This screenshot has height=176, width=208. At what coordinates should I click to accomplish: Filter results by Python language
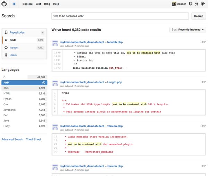pyautogui.click(x=24, y=99)
